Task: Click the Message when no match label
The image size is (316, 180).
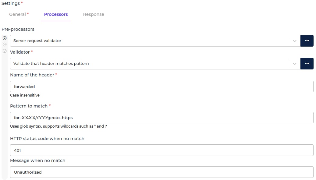Action: pos(38,161)
